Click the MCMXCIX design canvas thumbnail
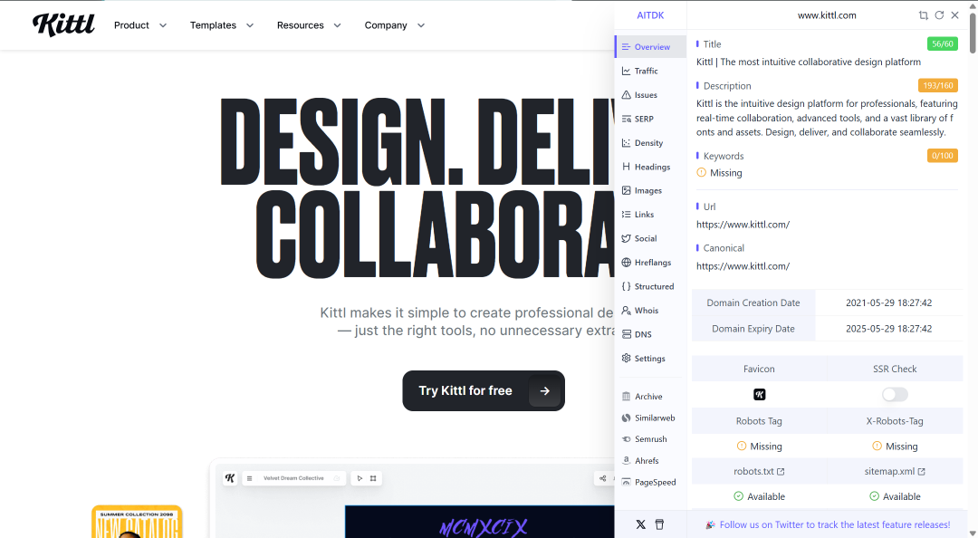Viewport: 978px width, 538px height. click(x=480, y=522)
